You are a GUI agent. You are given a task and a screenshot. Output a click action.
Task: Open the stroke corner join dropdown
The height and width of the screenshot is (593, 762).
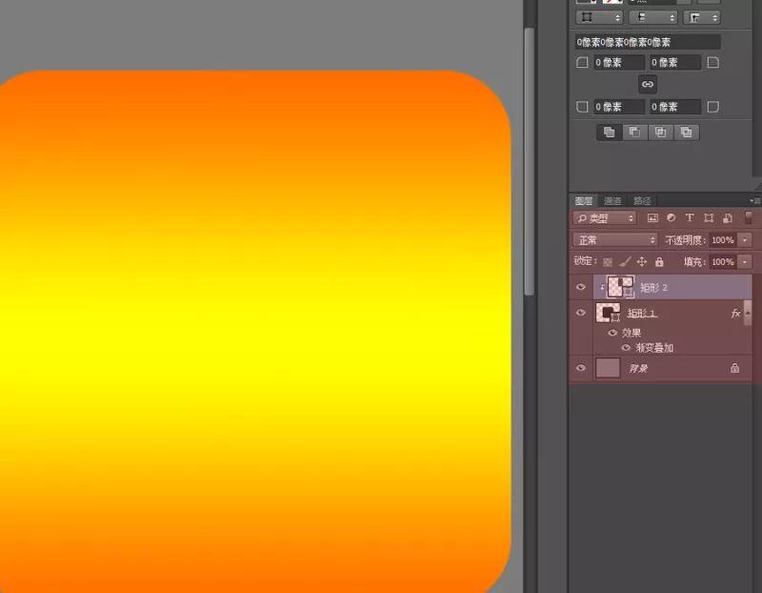(x=701, y=17)
